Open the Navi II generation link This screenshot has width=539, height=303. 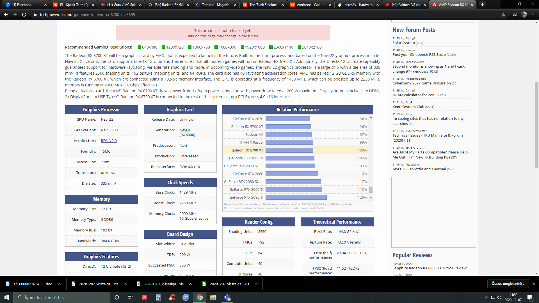pos(184,130)
